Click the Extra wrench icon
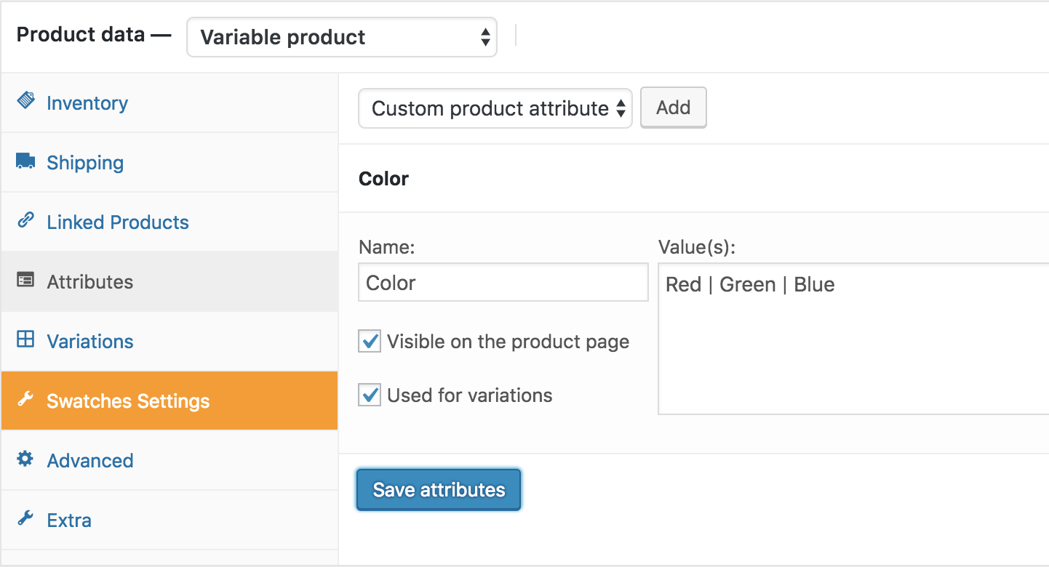Image resolution: width=1049 pixels, height=567 pixels. coord(25,519)
